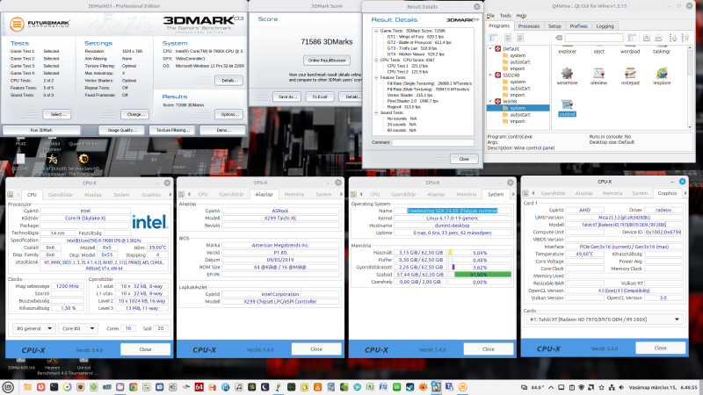Viewport: 703px width, 395px height.
Task: Open the Tools menu in Q4Wine
Action: [505, 15]
